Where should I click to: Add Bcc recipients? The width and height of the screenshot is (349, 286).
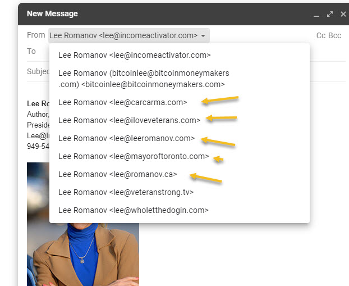click(x=335, y=35)
